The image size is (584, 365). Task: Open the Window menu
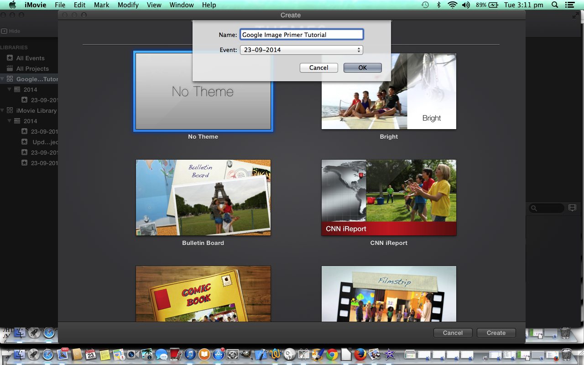181,5
